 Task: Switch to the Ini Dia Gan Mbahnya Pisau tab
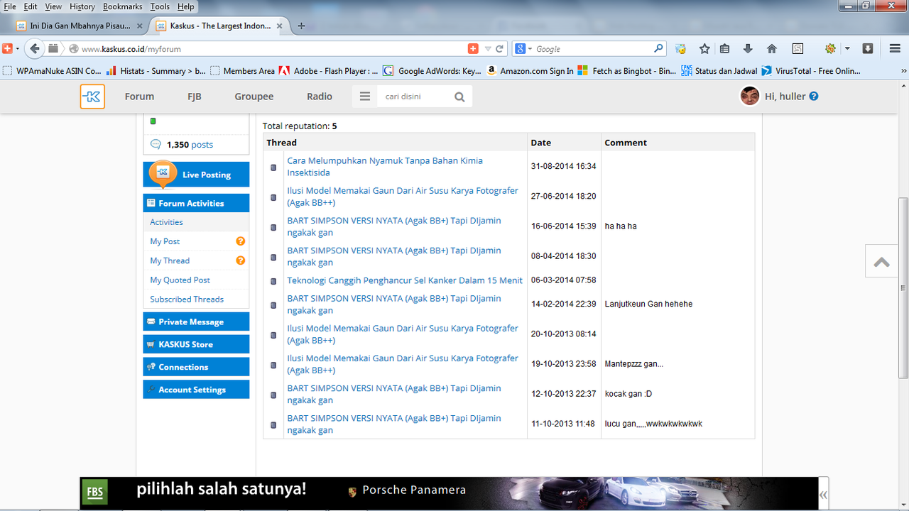pyautogui.click(x=80, y=26)
